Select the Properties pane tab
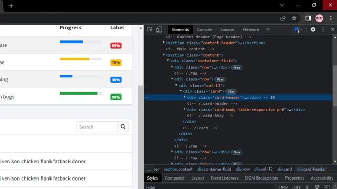This screenshot has width=337, height=189. pyautogui.click(x=294, y=178)
